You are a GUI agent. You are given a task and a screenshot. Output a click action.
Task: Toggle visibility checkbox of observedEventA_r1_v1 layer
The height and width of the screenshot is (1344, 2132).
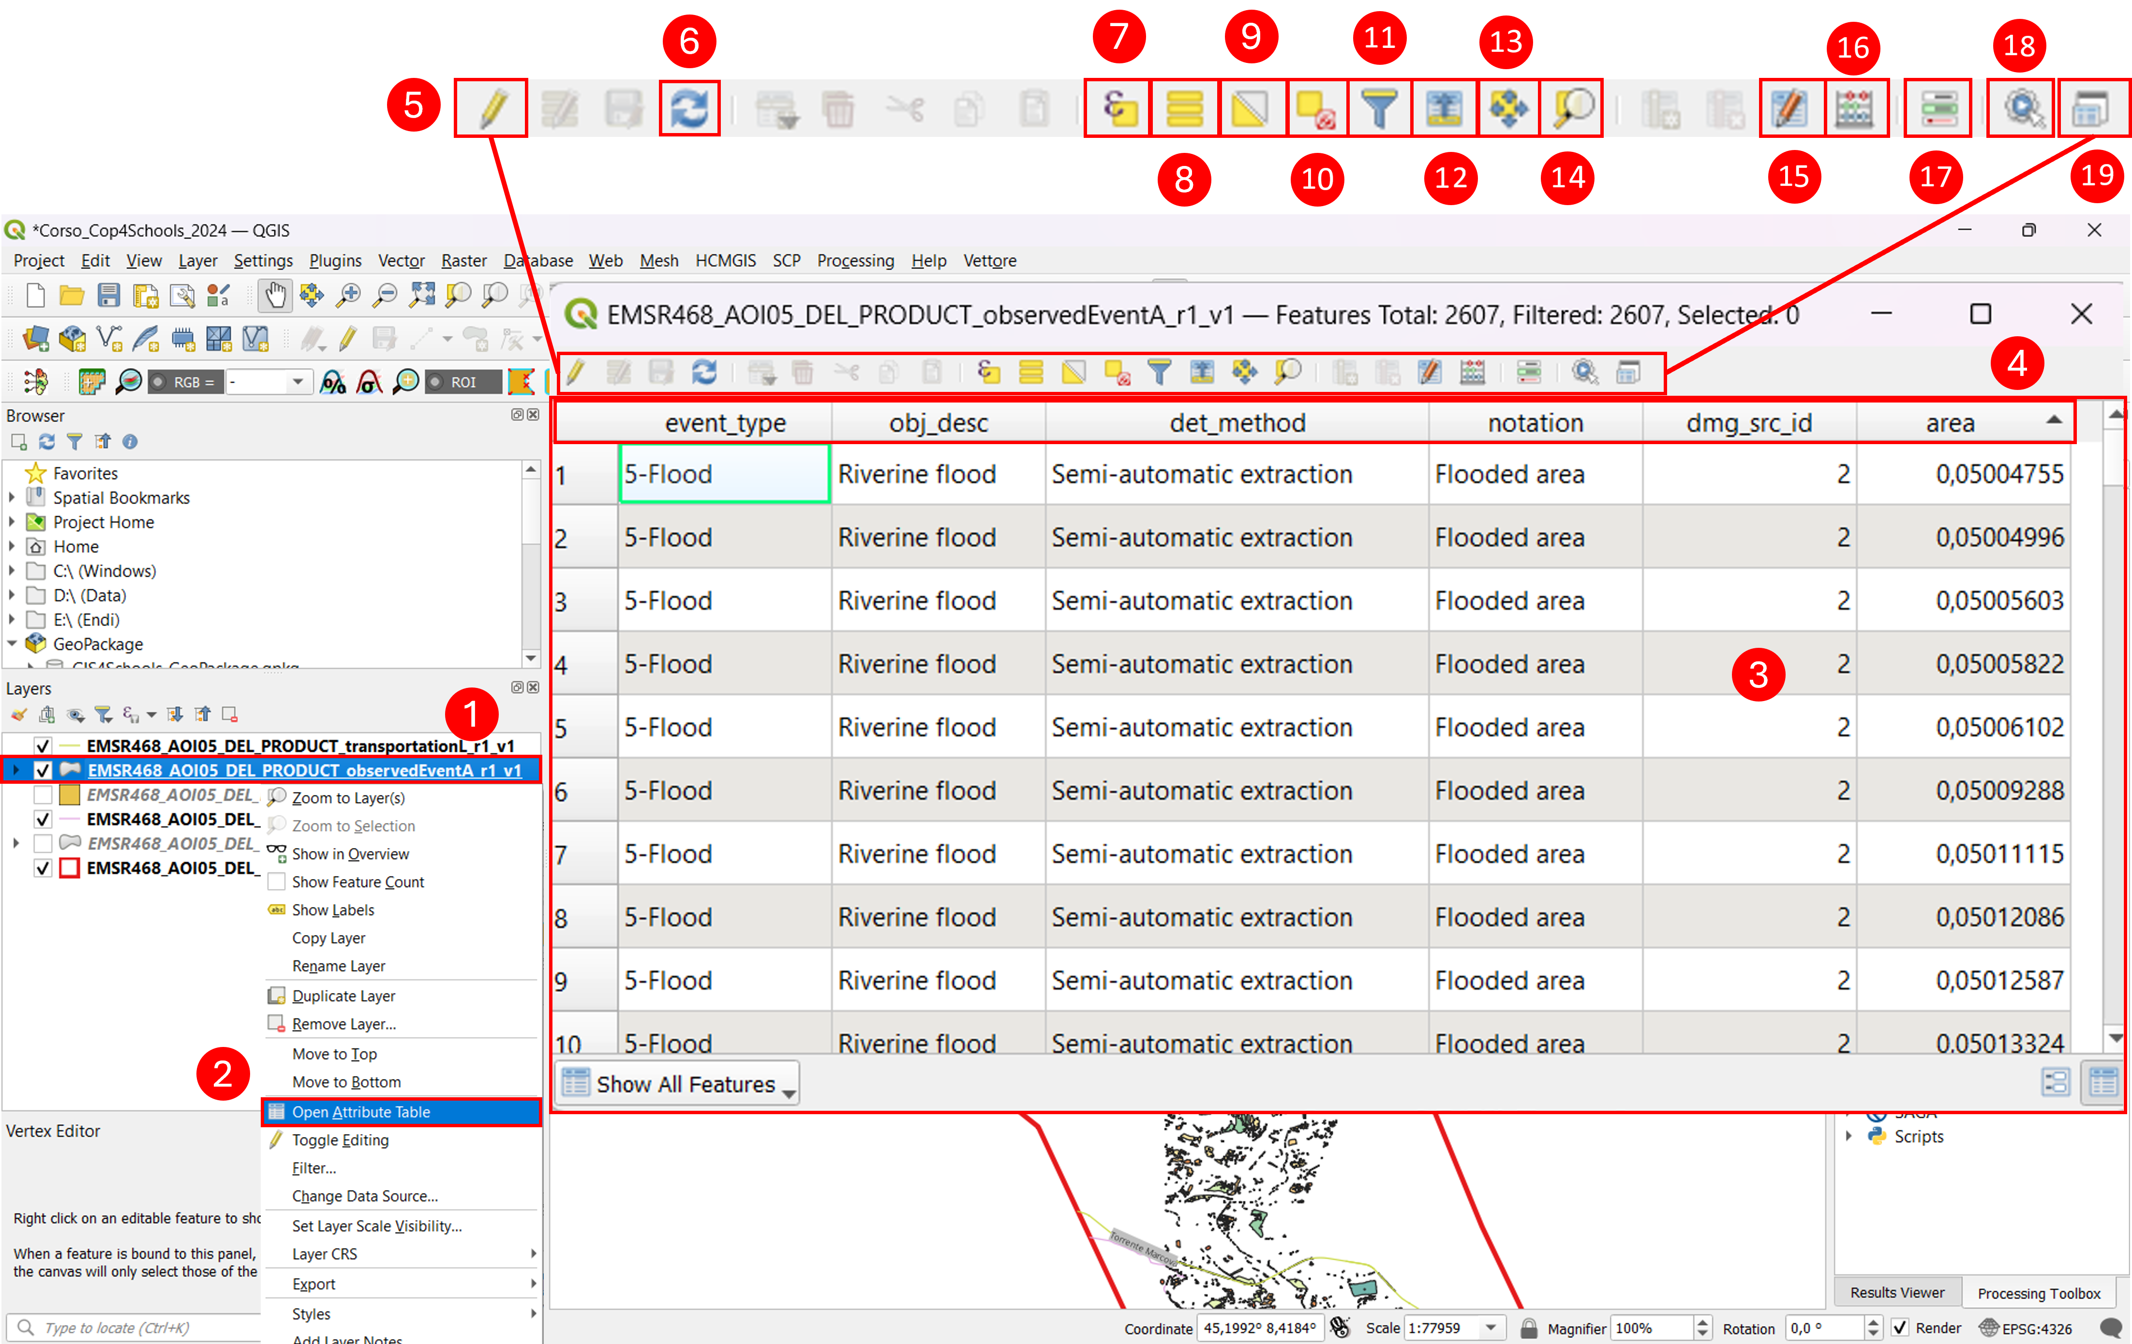click(42, 770)
